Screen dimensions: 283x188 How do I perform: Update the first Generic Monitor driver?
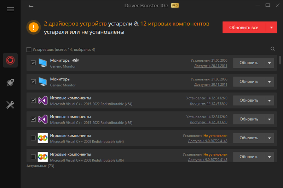[x=249, y=63]
